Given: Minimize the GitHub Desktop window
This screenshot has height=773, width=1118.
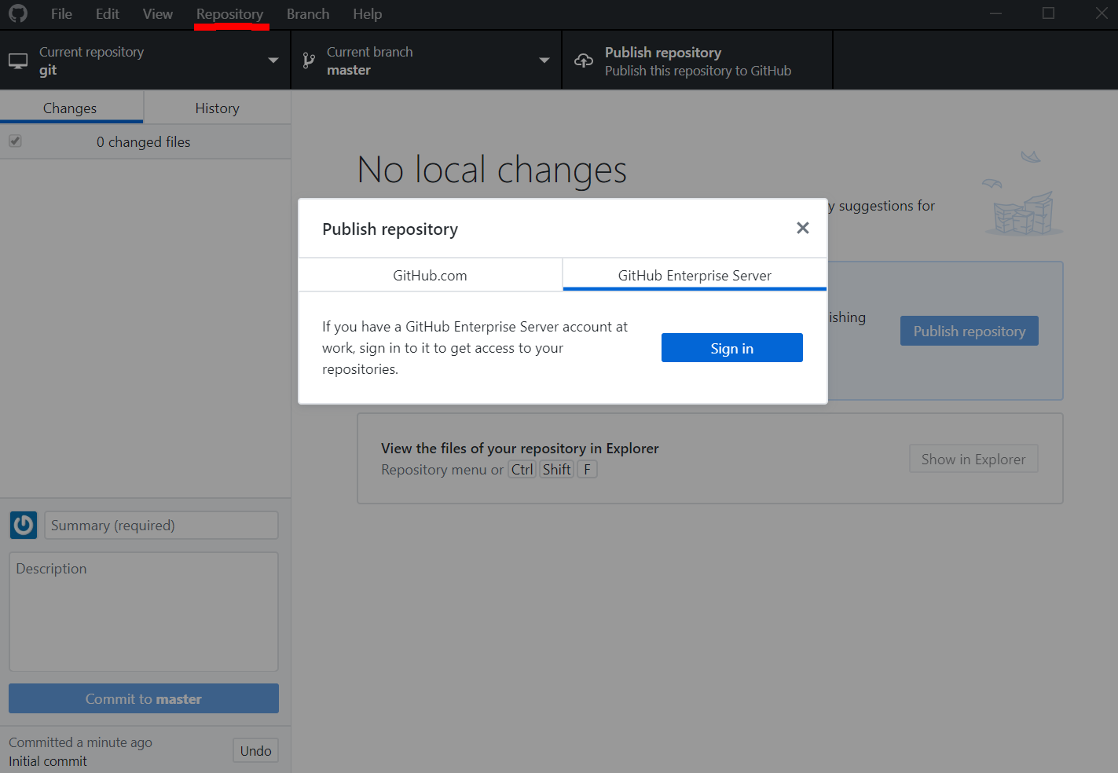Looking at the screenshot, I should (x=995, y=13).
